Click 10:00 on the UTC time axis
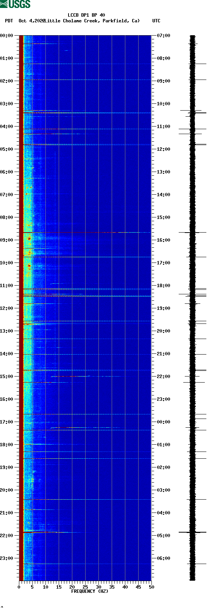Viewport: 209px width, 611px height. (x=164, y=104)
